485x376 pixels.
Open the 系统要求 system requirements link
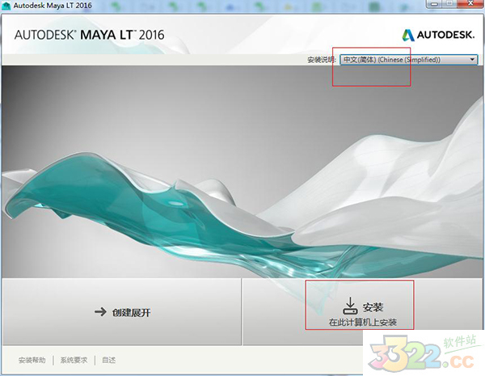[74, 360]
